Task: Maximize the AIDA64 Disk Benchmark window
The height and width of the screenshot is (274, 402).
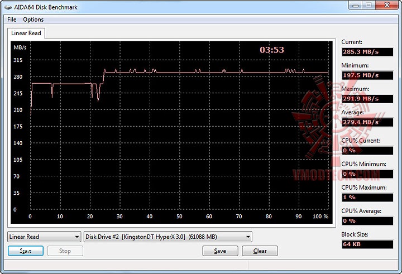Action: point(368,6)
